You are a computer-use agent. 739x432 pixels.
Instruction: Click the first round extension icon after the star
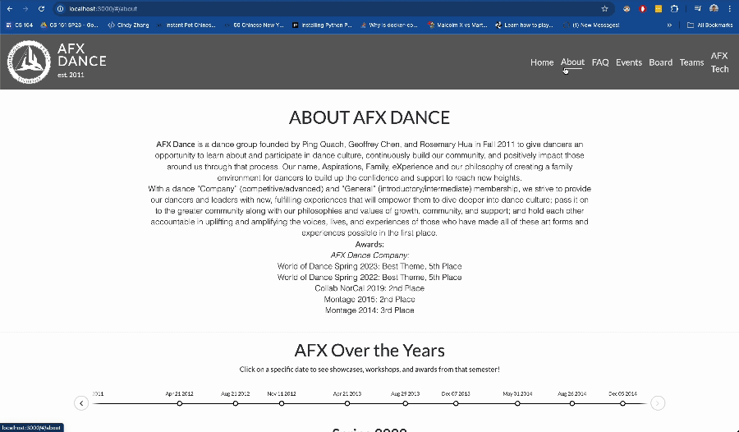click(x=627, y=8)
